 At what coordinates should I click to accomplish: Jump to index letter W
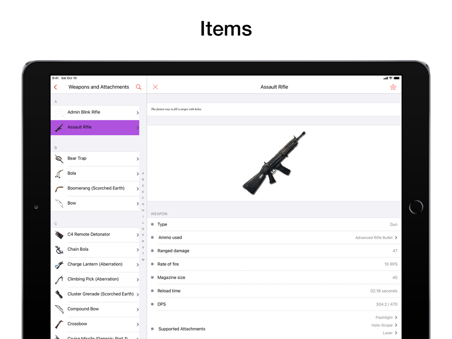(x=143, y=260)
